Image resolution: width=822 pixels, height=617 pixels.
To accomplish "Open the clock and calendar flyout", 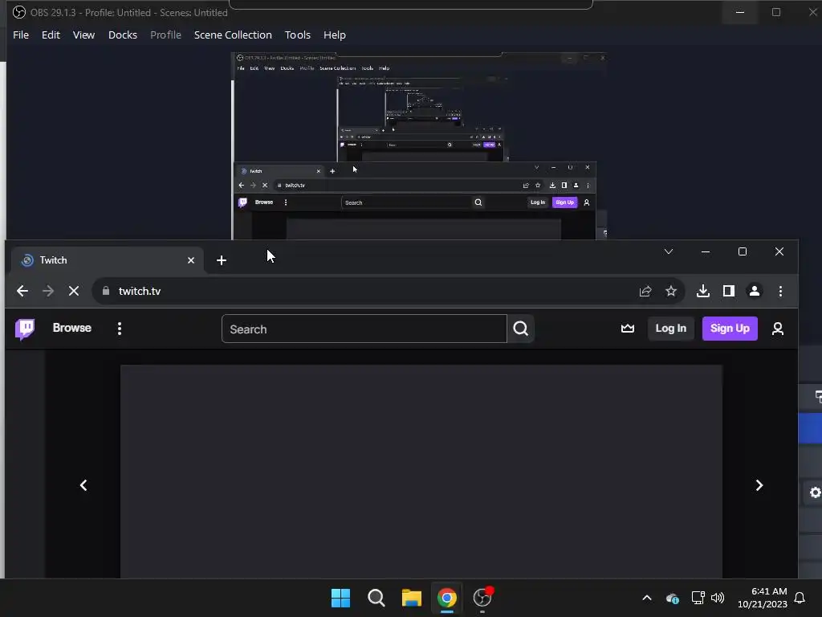I will [x=763, y=598].
